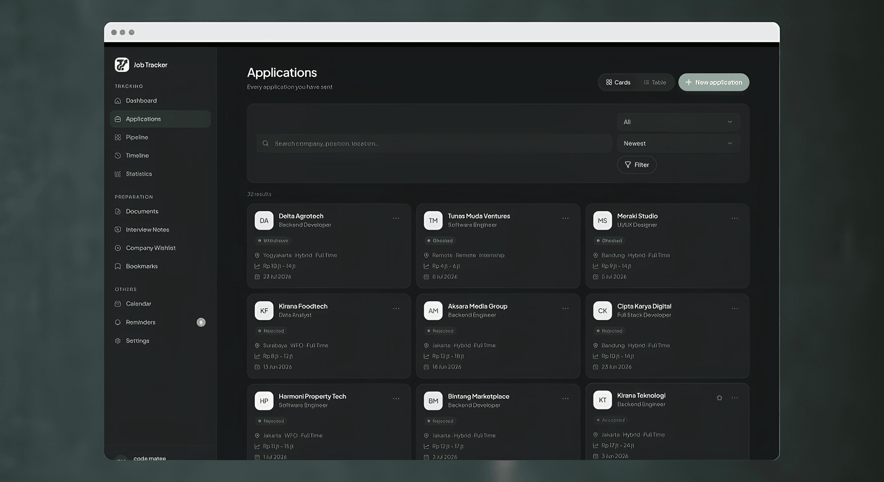Click the KT avatar of Kirana Teknologi
Image resolution: width=884 pixels, height=482 pixels.
pos(602,400)
